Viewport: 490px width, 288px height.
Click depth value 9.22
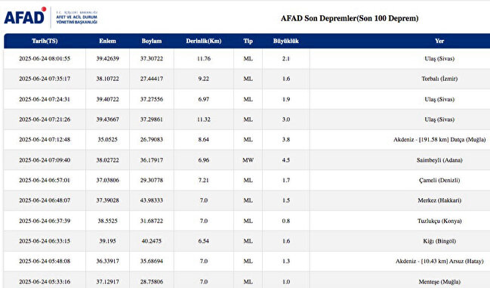pos(204,79)
